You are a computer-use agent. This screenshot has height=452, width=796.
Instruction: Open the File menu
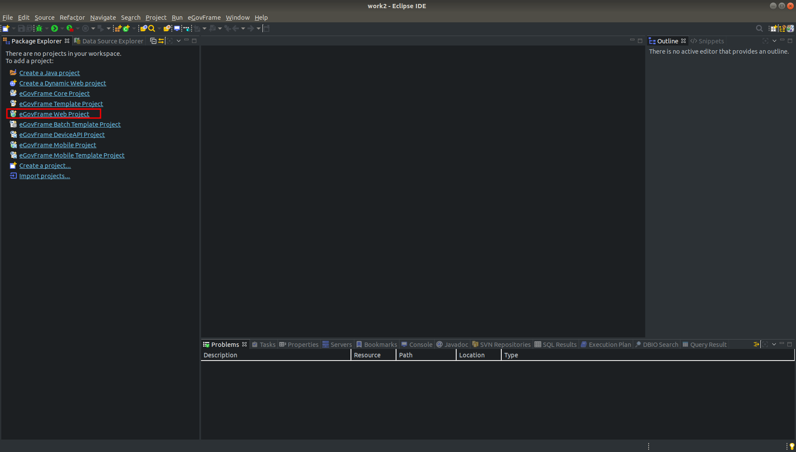[x=8, y=18]
